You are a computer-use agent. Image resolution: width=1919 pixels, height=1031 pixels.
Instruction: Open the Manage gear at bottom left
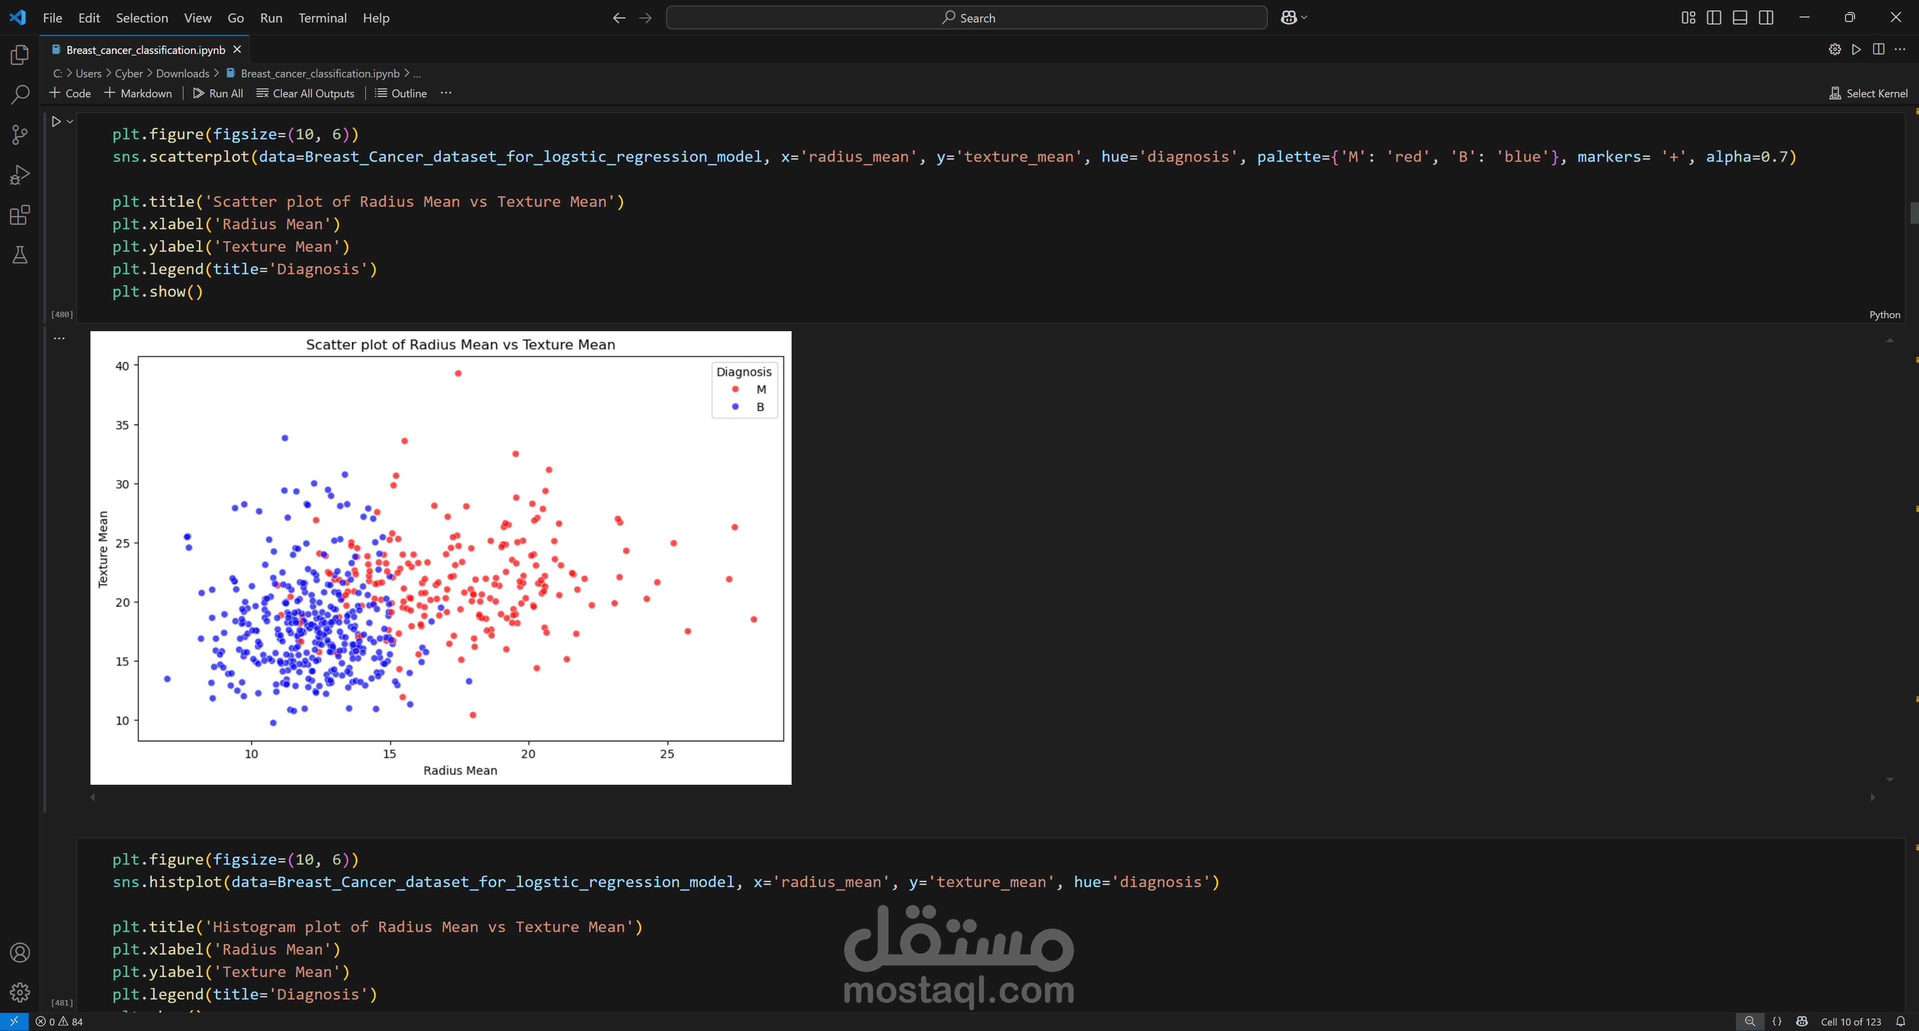pos(20,992)
